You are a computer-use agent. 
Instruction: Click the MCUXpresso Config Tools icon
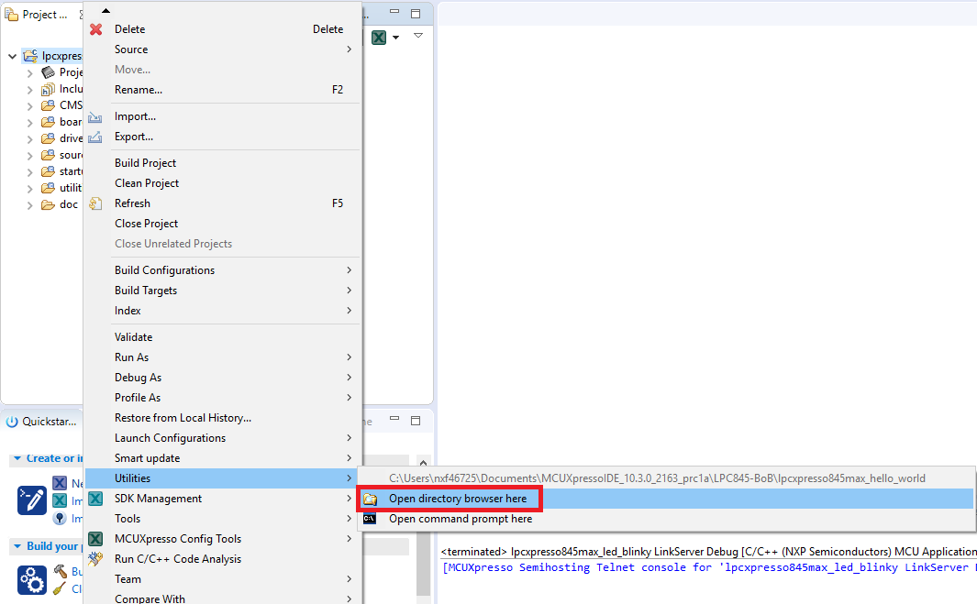(95, 539)
